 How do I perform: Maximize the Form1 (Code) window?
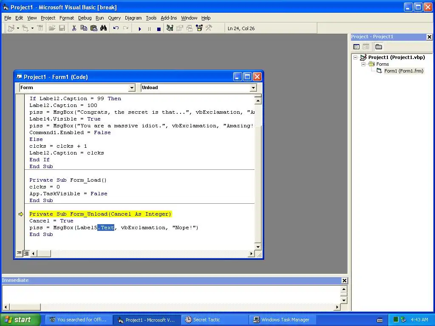click(x=247, y=77)
